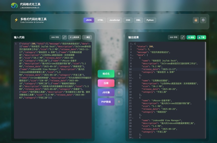Image resolution: width=217 pixels, height=143 pixels.
Task: Expand the input code panel fullscreen
Action: point(64,37)
